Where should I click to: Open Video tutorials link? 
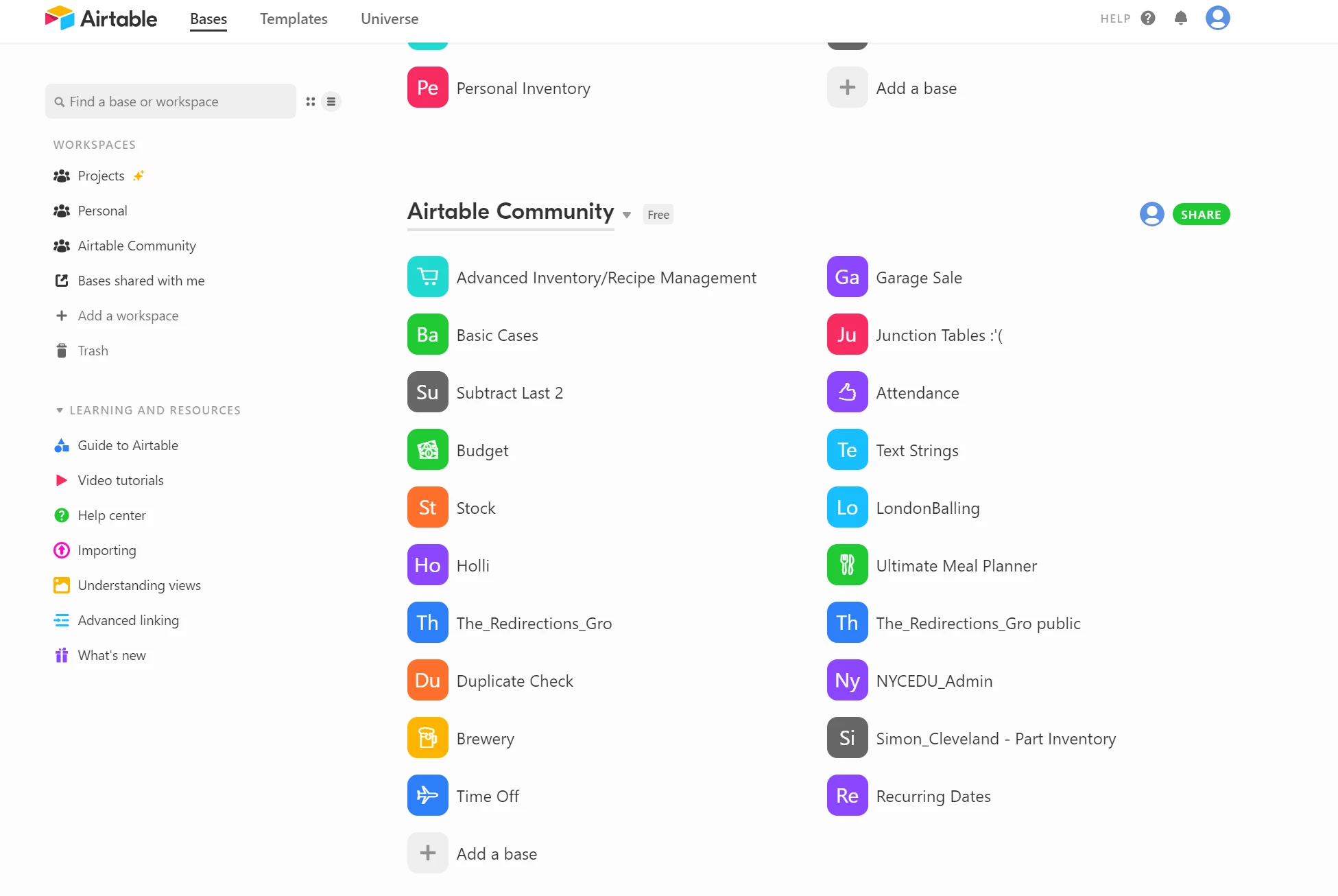tap(121, 480)
